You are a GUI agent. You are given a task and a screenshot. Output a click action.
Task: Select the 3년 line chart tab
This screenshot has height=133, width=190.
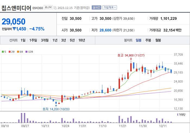click(64, 40)
